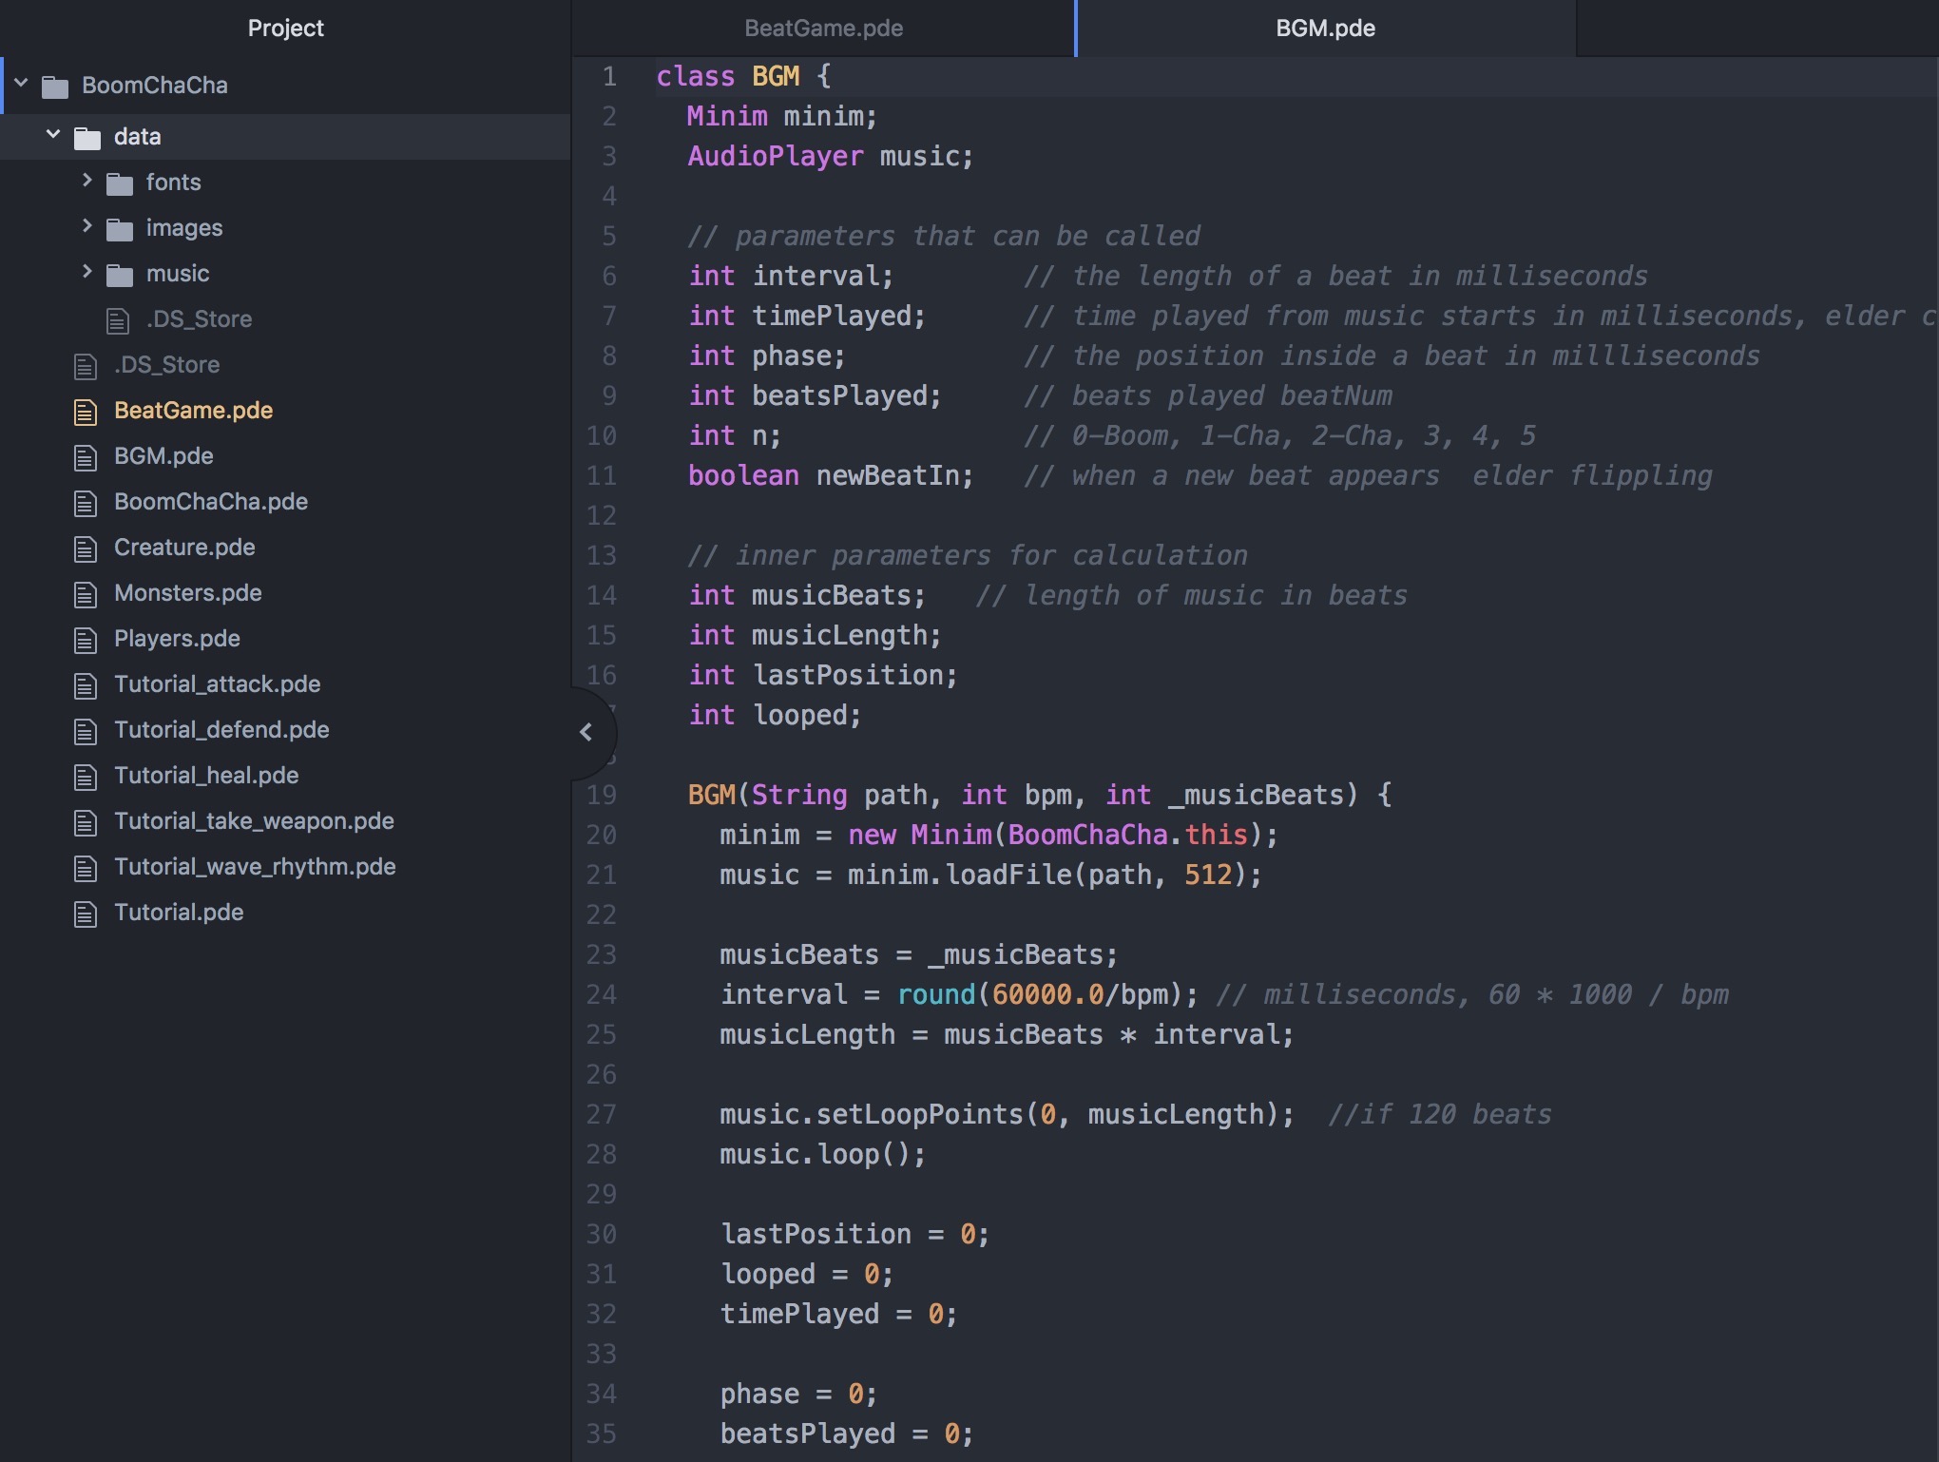The width and height of the screenshot is (1939, 1462).
Task: Open Tutorial_take_weapon.pde file
Action: [254, 820]
